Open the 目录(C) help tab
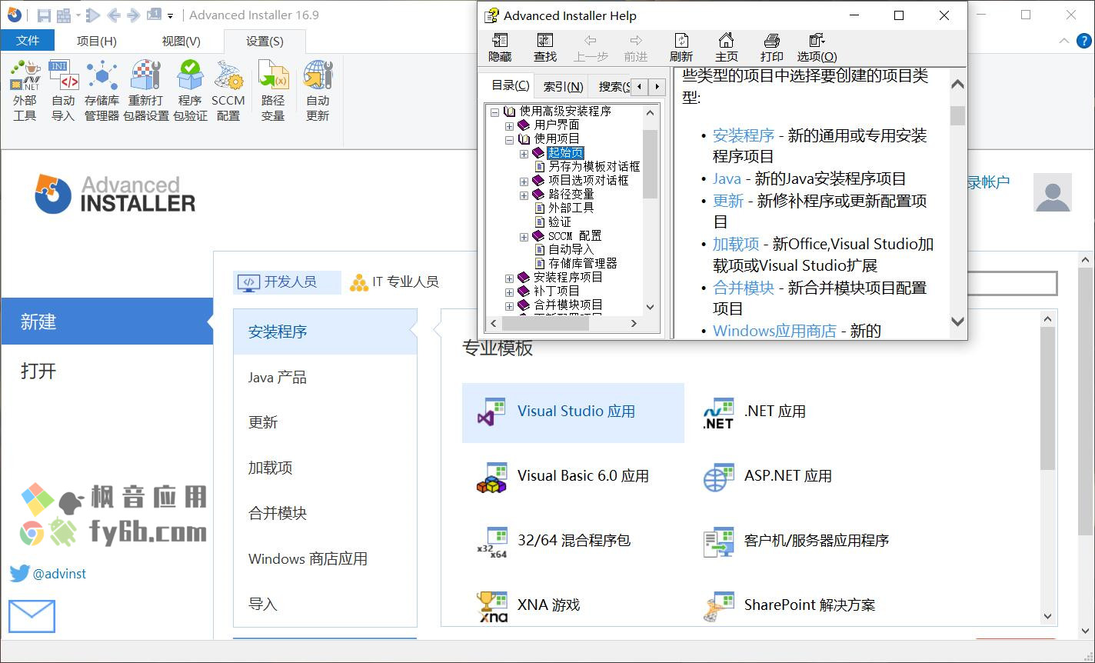Viewport: 1095px width, 663px height. [x=511, y=85]
